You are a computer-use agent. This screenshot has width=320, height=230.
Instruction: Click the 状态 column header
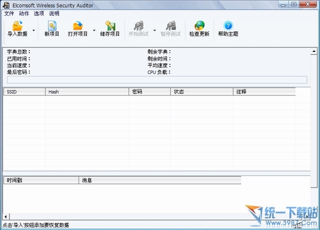tap(202, 92)
